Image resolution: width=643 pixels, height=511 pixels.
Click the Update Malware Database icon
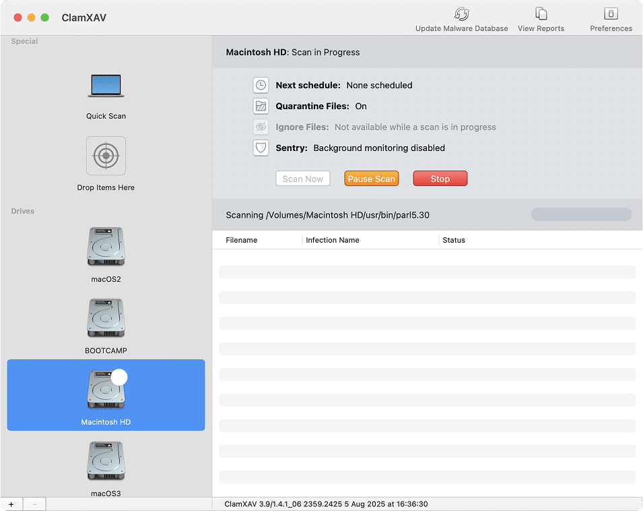461,14
